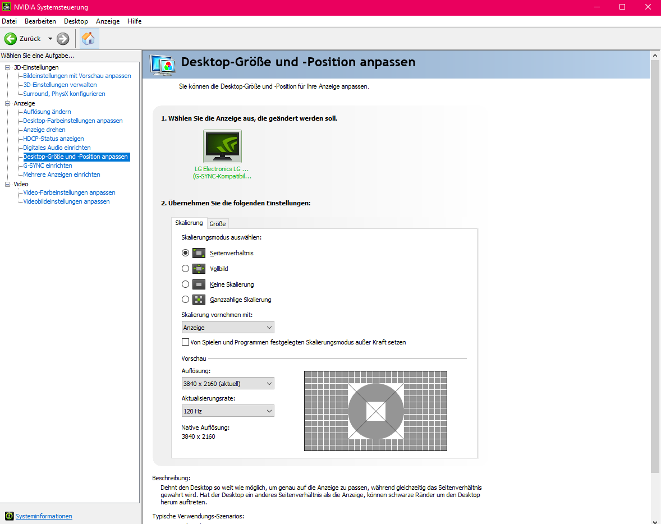Open Surround, PhysX konfigurieren
Image resolution: width=661 pixels, height=524 pixels.
[64, 94]
